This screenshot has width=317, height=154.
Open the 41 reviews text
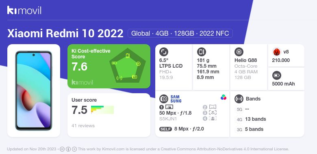pyautogui.click(x=83, y=126)
